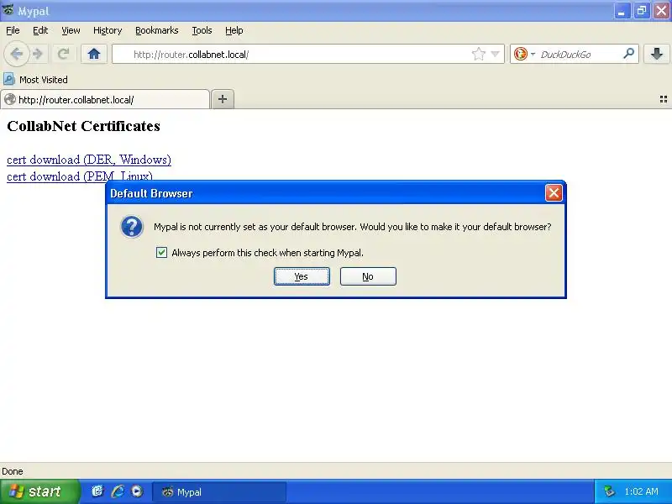Click the search magnifier icon
The width and height of the screenshot is (672, 504).
pos(628,54)
